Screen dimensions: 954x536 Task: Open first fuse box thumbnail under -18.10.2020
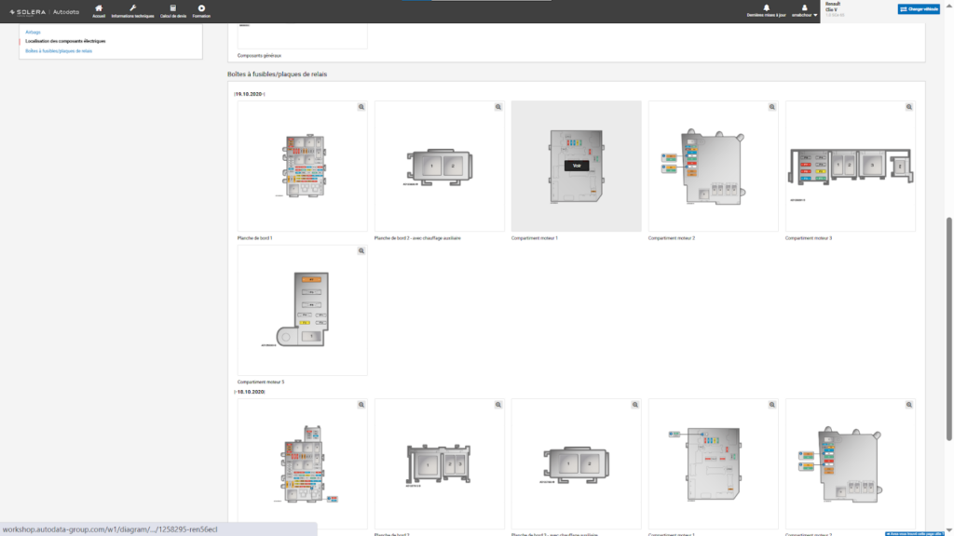[x=303, y=463]
